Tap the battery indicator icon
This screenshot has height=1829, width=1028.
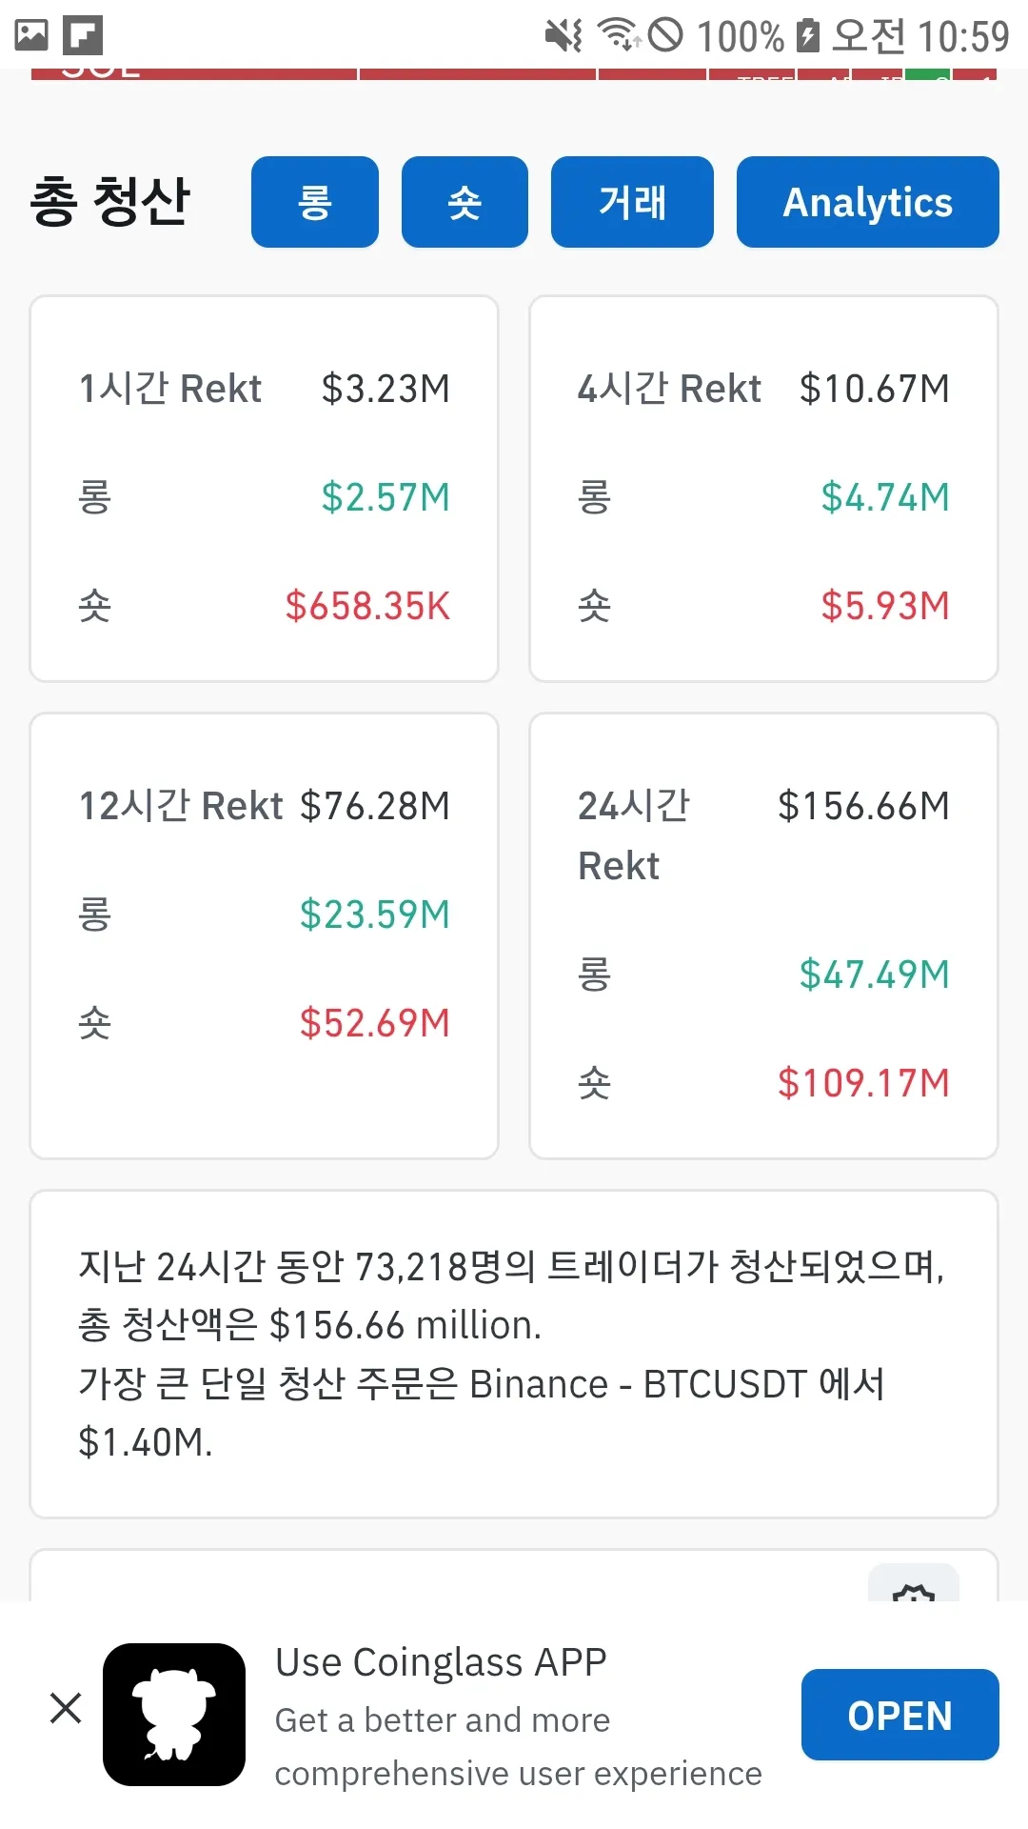807,35
